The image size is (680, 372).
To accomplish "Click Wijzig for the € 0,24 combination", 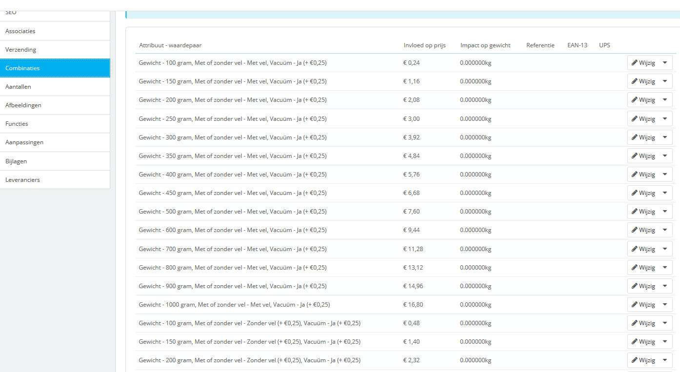I will point(643,62).
